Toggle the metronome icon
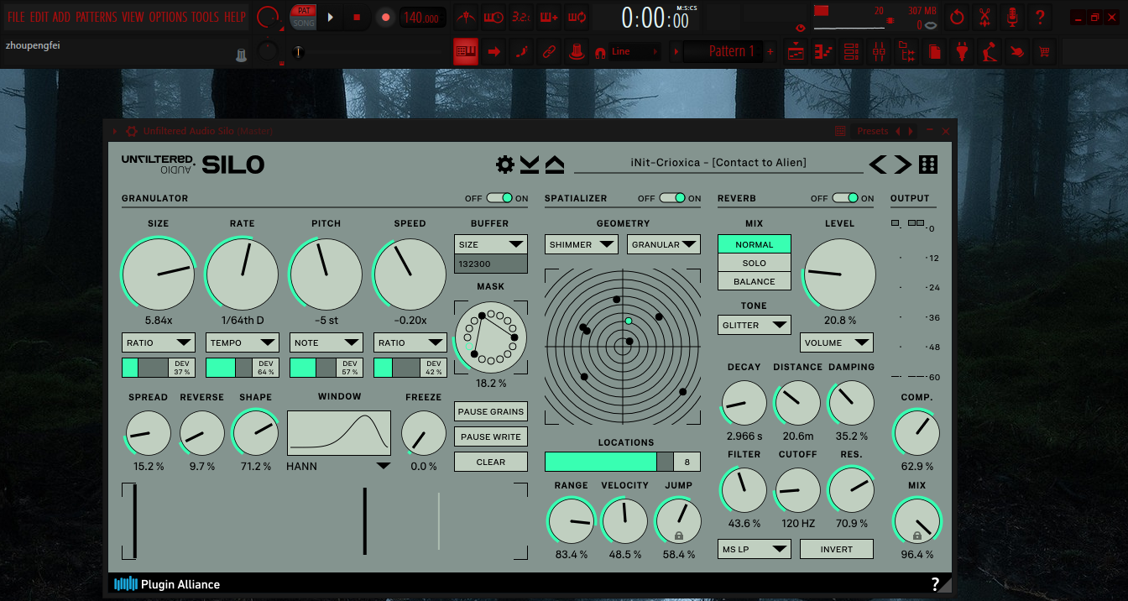This screenshot has width=1128, height=601. (467, 17)
